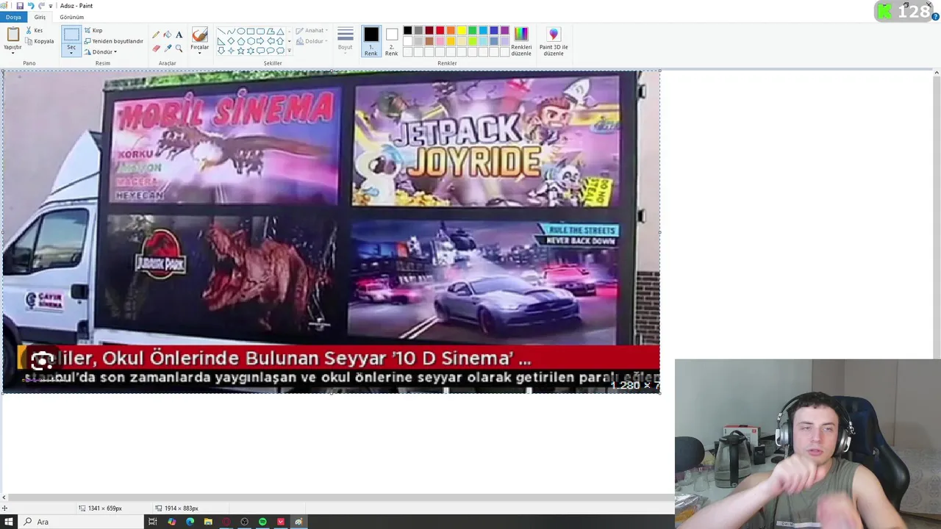This screenshot has width=941, height=529.
Task: Pick the orange color swatch
Action: point(451,30)
